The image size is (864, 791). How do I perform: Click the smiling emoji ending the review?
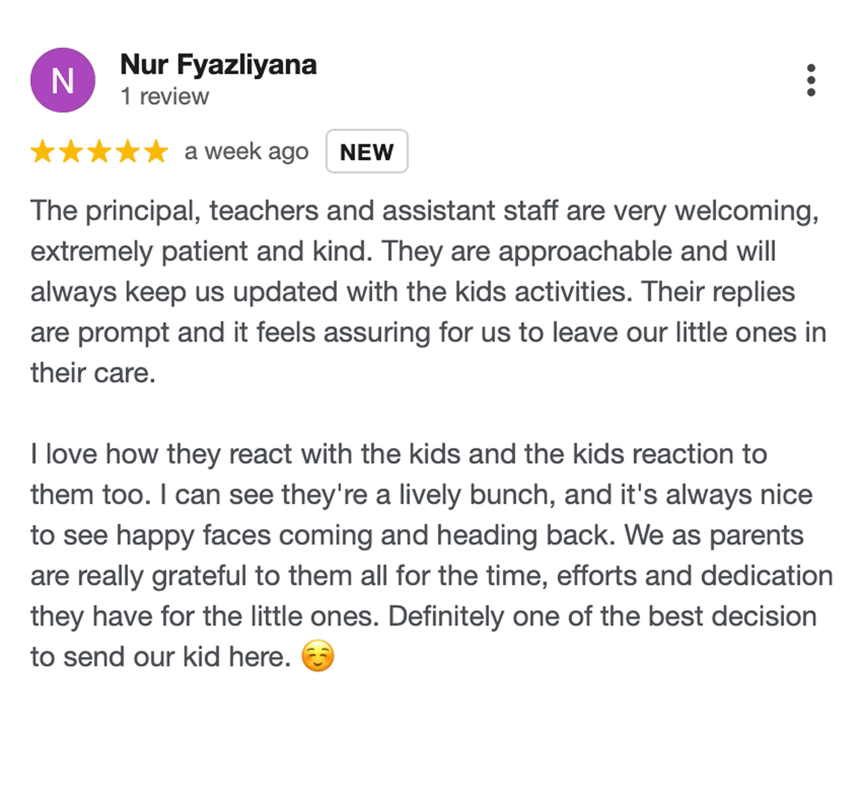pyautogui.click(x=318, y=656)
